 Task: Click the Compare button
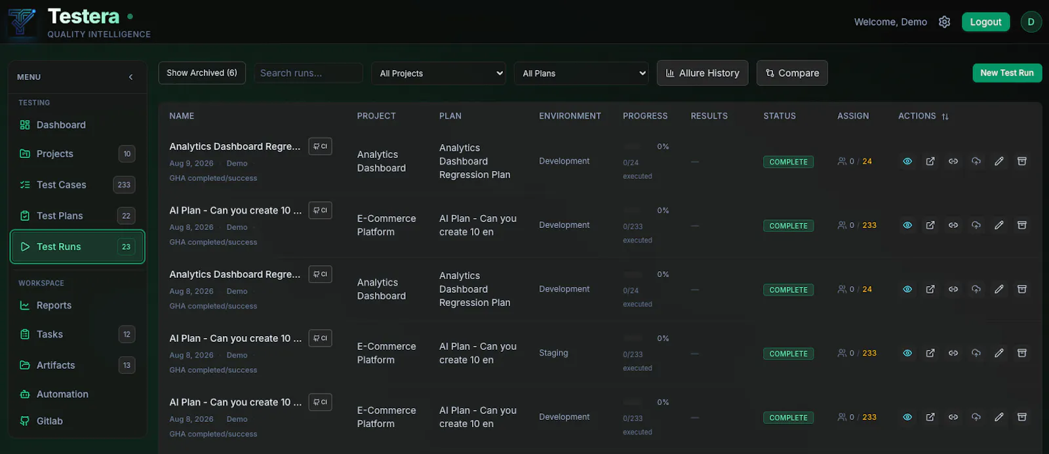pos(792,73)
